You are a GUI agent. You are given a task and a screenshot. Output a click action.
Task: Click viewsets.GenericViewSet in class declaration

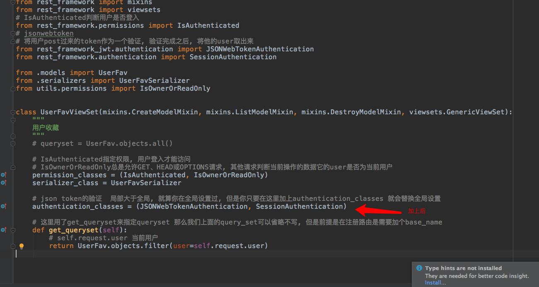click(457, 112)
